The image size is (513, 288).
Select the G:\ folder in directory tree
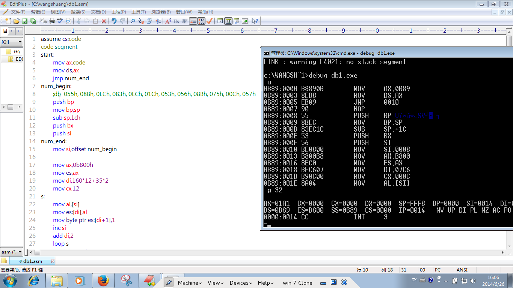pos(13,52)
